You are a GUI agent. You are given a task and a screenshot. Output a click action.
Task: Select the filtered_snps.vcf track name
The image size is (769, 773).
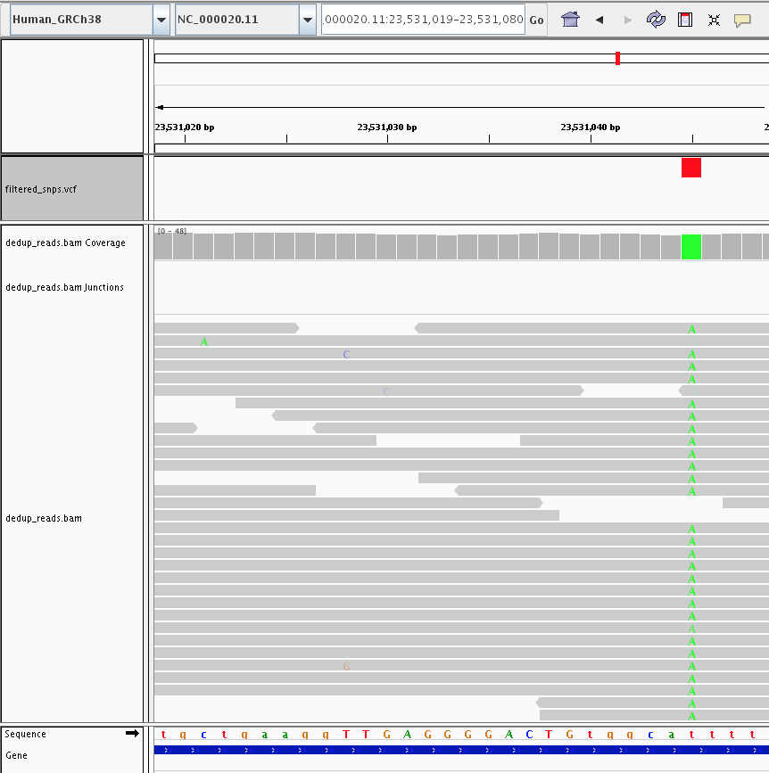[41, 190]
